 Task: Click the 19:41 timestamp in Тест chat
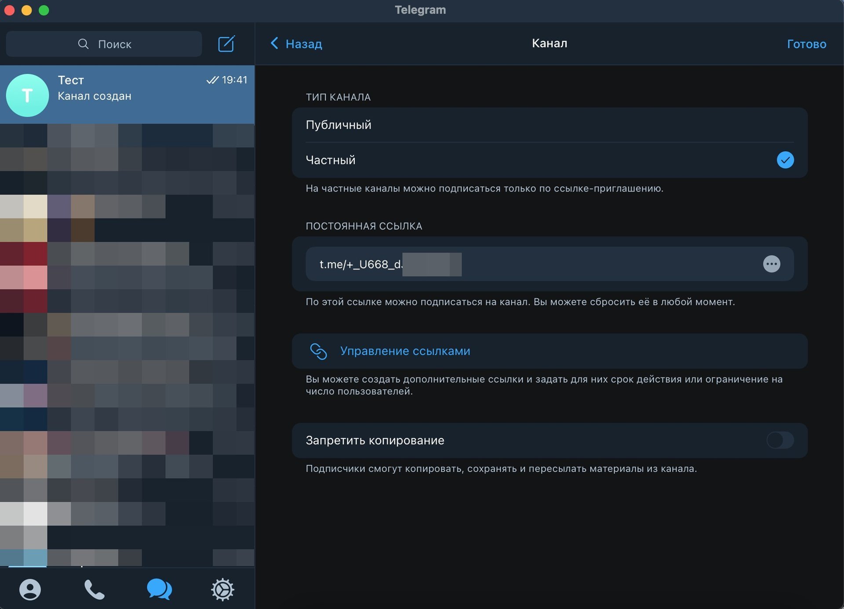coord(234,80)
